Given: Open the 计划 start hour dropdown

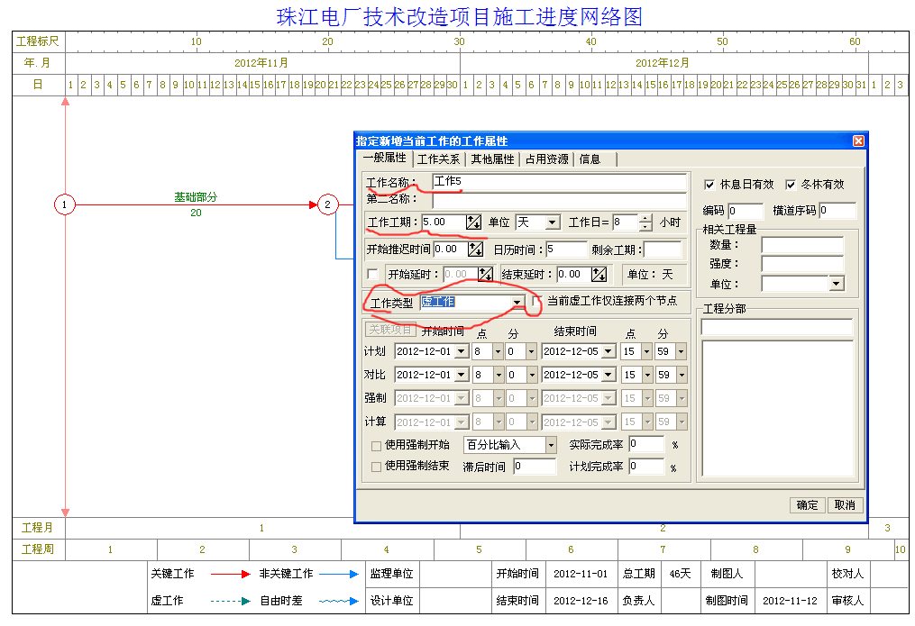Looking at the screenshot, I should click(498, 351).
